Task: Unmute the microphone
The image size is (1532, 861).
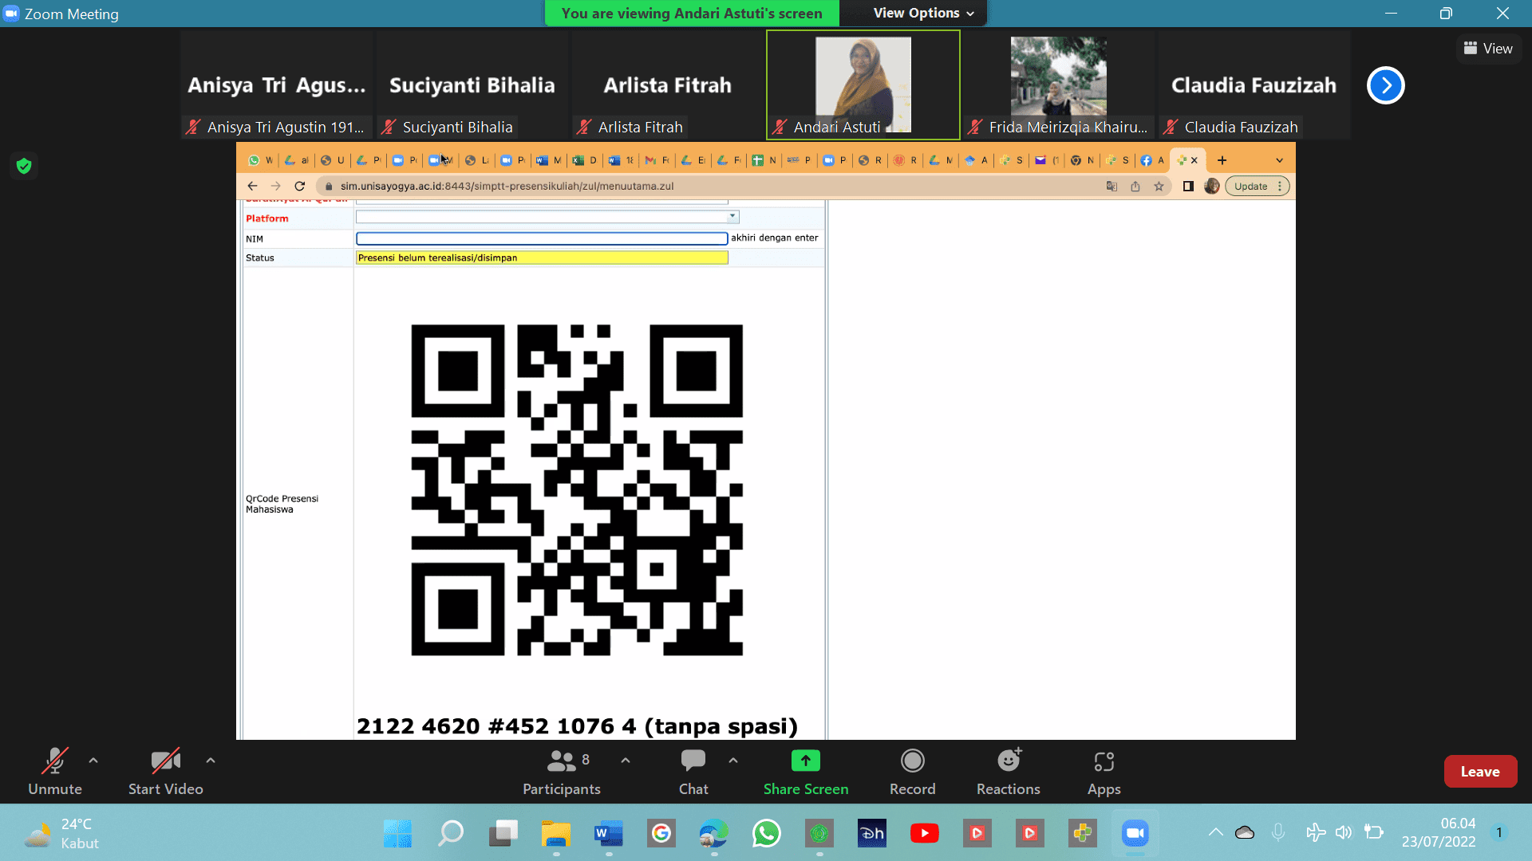Action: (54, 771)
